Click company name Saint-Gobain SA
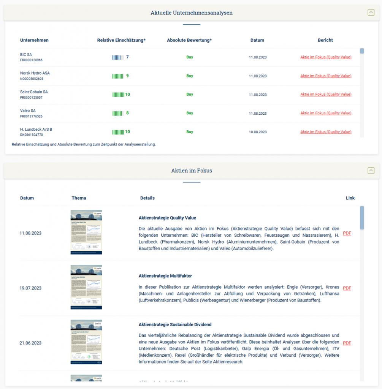Image resolution: width=382 pixels, height=389 pixels. tap(34, 92)
